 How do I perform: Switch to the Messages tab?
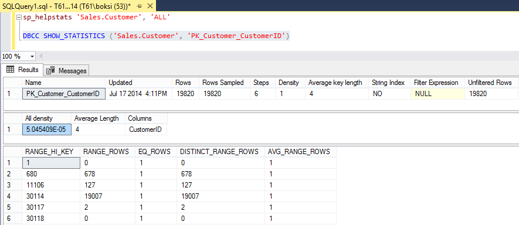[x=66, y=70]
